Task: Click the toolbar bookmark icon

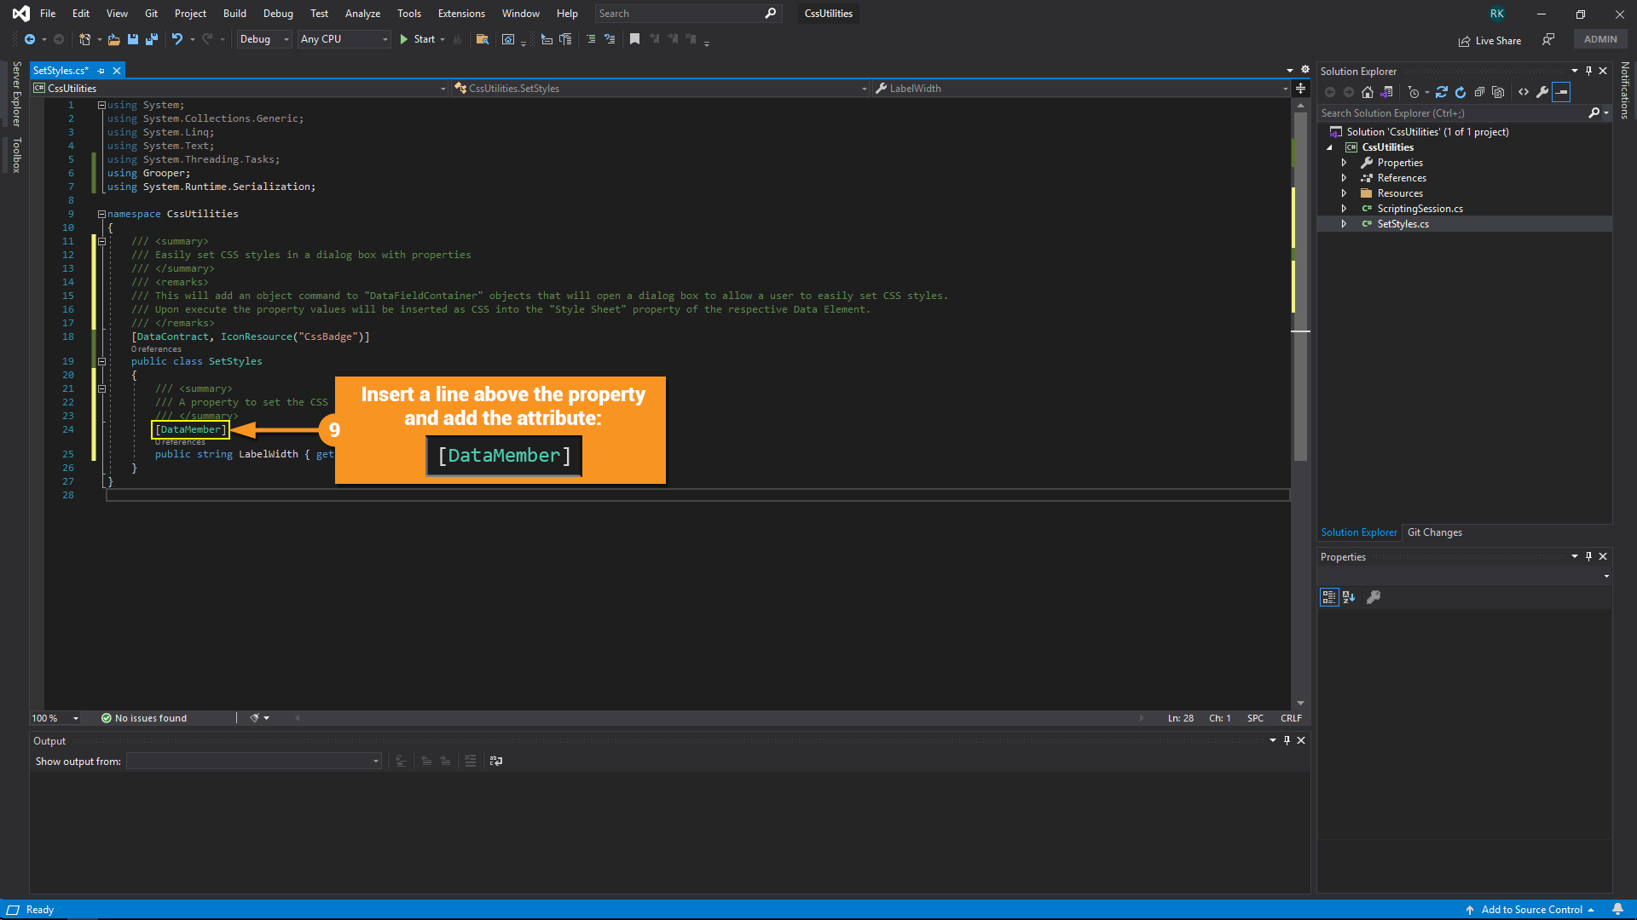Action: click(x=634, y=39)
